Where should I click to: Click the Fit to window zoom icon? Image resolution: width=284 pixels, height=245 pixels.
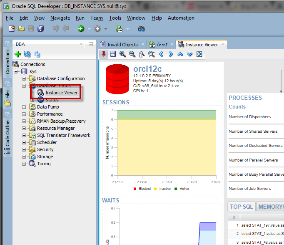[x=152, y=54]
